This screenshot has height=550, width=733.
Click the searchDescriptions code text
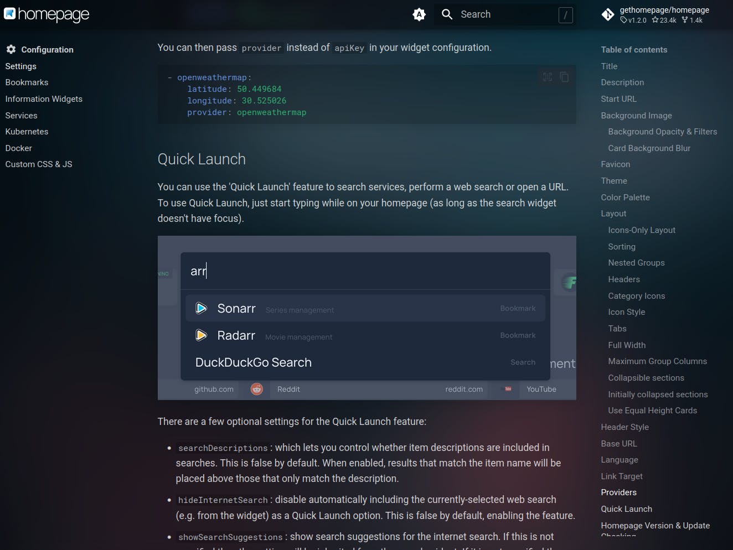(x=223, y=448)
